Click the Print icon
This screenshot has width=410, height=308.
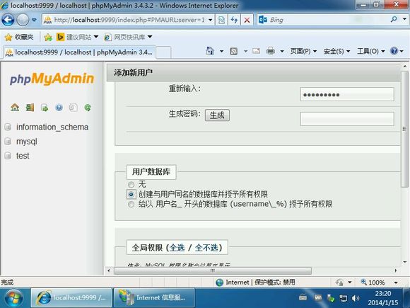[x=270, y=51]
